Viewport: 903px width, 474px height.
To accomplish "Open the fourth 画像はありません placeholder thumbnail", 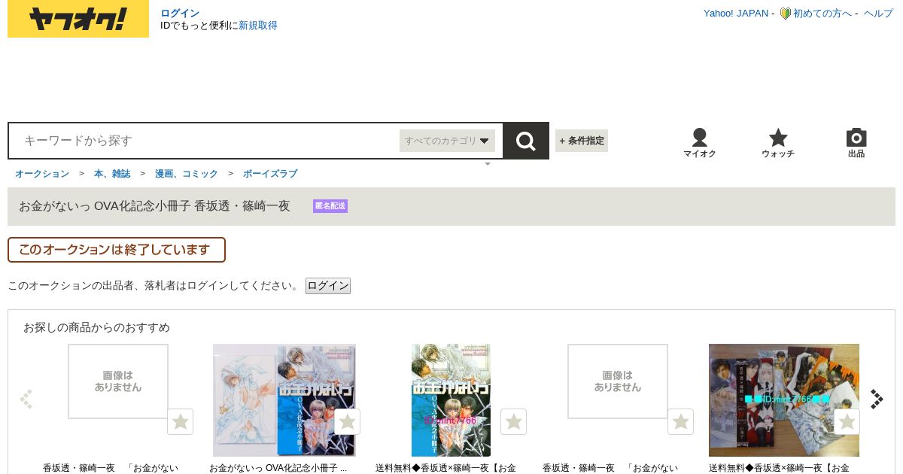I will 618,381.
